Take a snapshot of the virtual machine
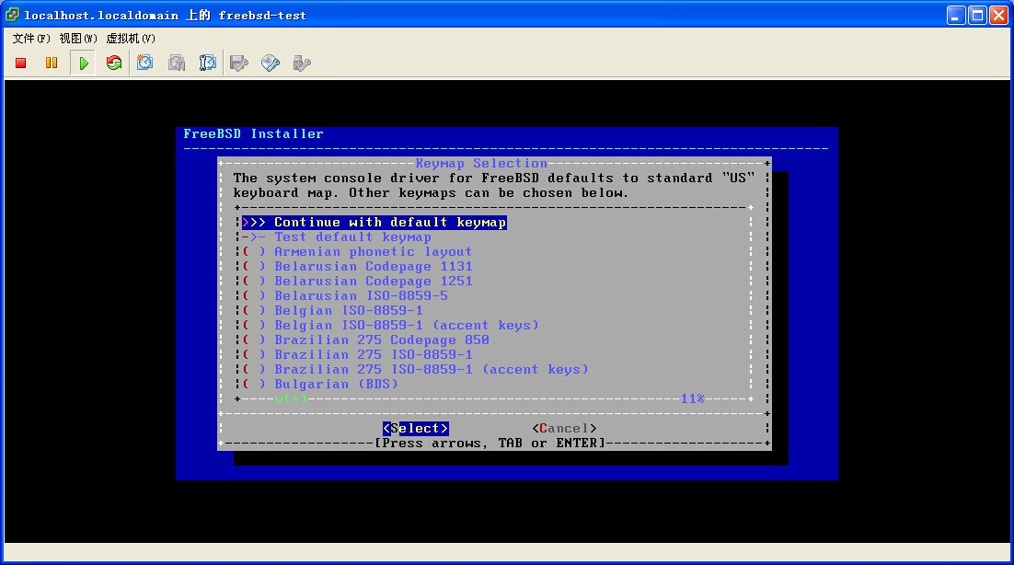The width and height of the screenshot is (1014, 565). (145, 63)
